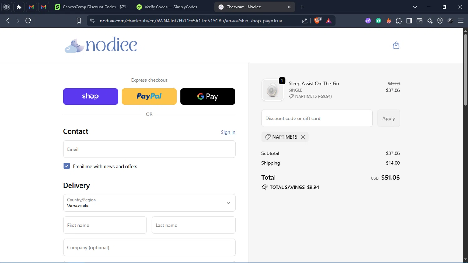The width and height of the screenshot is (468, 263).
Task: Click the Brave Rewards triangle icon
Action: (329, 21)
